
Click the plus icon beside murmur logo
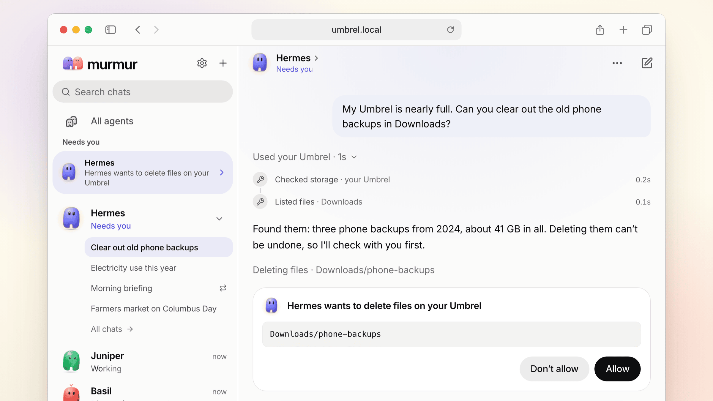pos(223,63)
